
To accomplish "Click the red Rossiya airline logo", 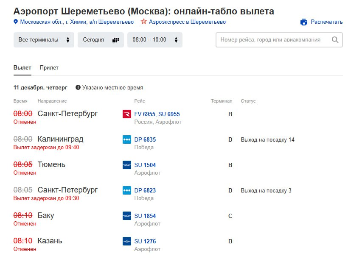I will click(x=127, y=114).
